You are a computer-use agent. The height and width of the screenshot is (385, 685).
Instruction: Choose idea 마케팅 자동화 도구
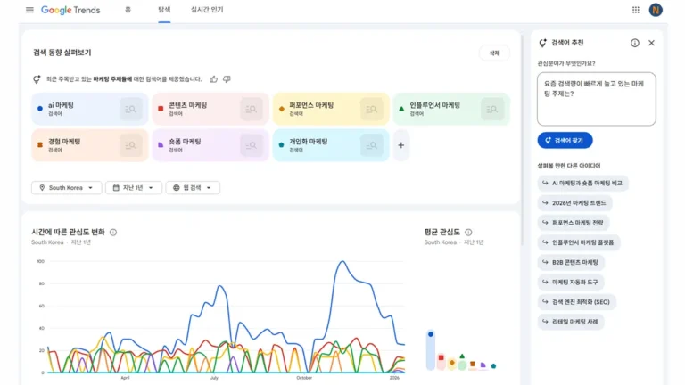571,282
